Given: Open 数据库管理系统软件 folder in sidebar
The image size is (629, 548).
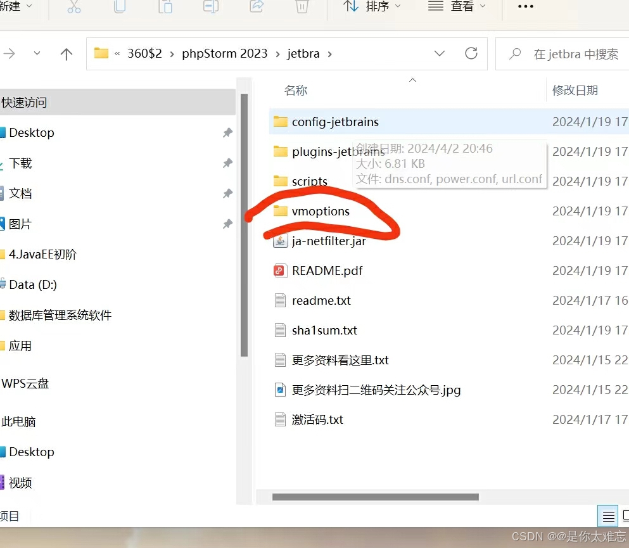Looking at the screenshot, I should (x=60, y=315).
